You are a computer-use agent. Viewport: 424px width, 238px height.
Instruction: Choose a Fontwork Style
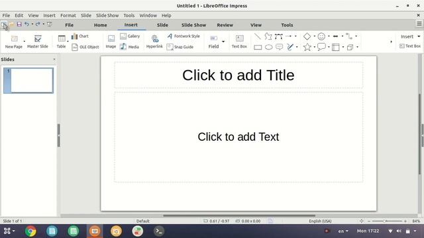tap(184, 36)
